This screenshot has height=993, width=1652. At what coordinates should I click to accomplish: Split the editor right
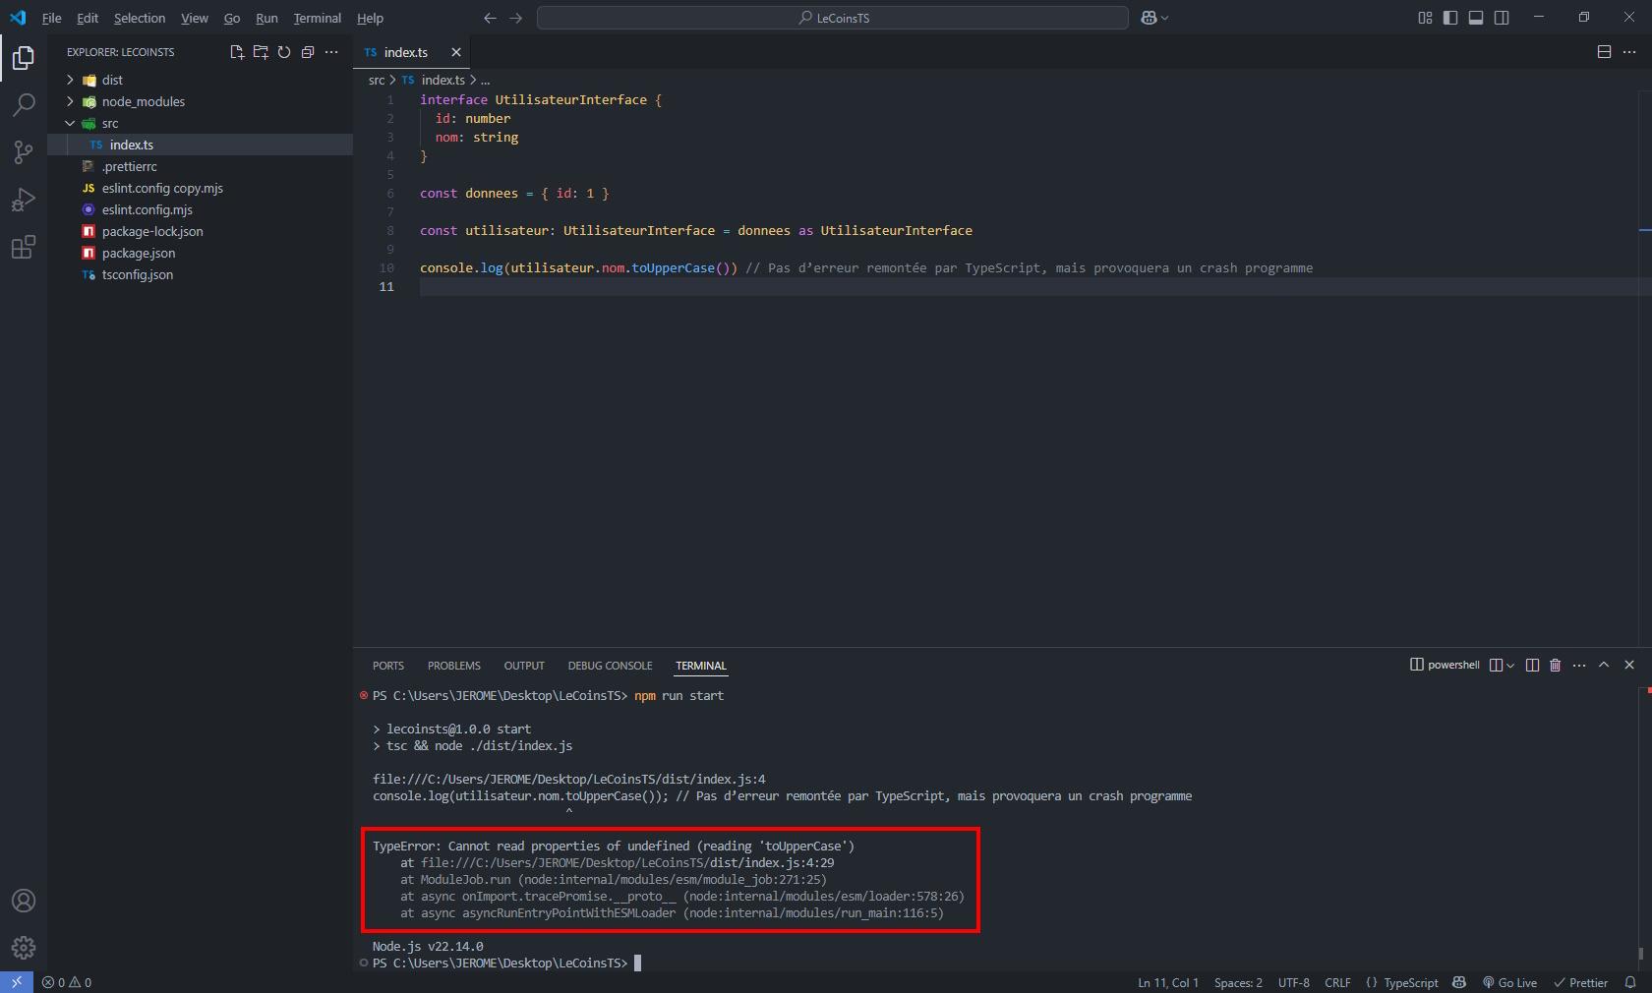pyautogui.click(x=1604, y=52)
